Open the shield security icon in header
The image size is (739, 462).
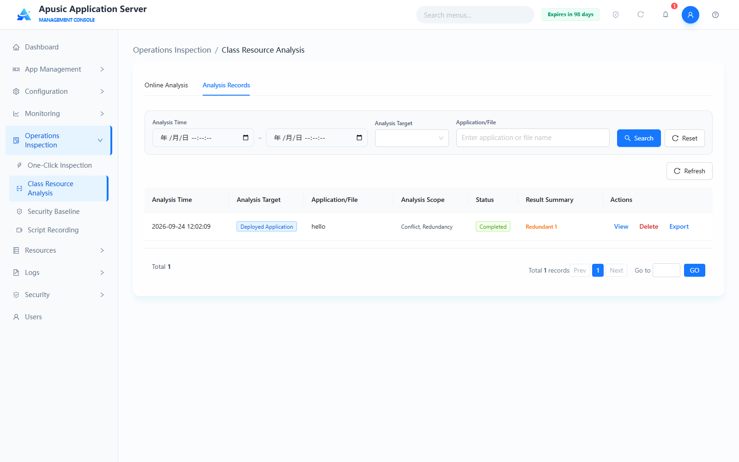click(616, 15)
